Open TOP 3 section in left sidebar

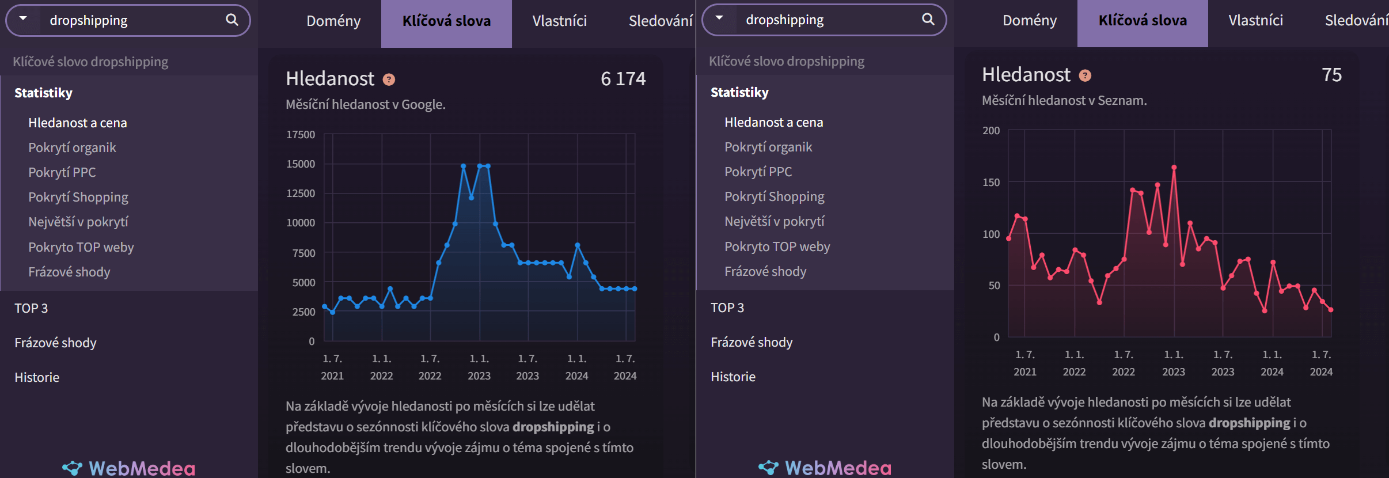pyautogui.click(x=31, y=308)
